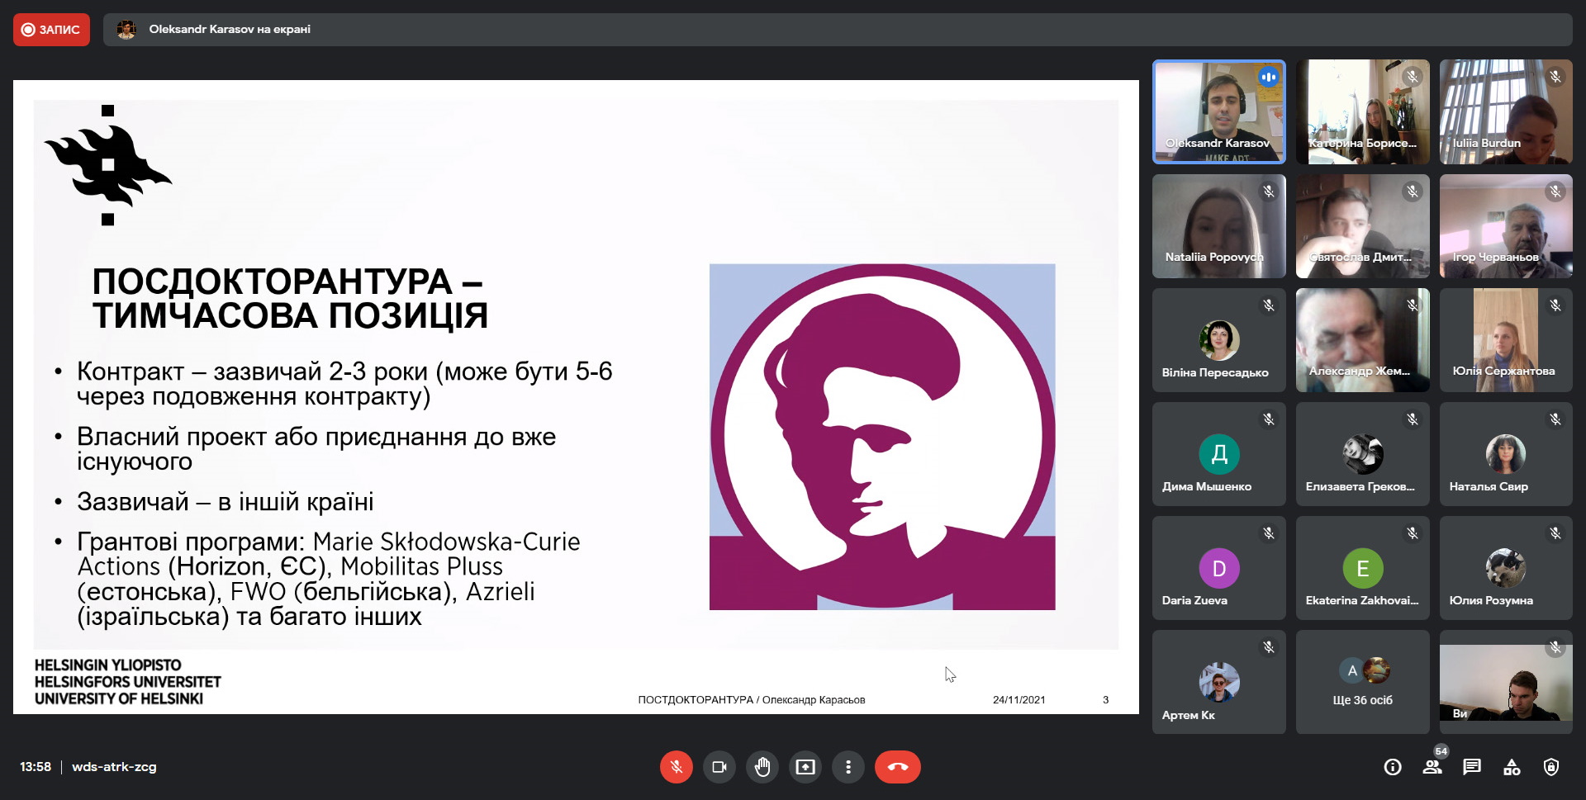Select Oleksandr Karasov's video tile

1218,111
